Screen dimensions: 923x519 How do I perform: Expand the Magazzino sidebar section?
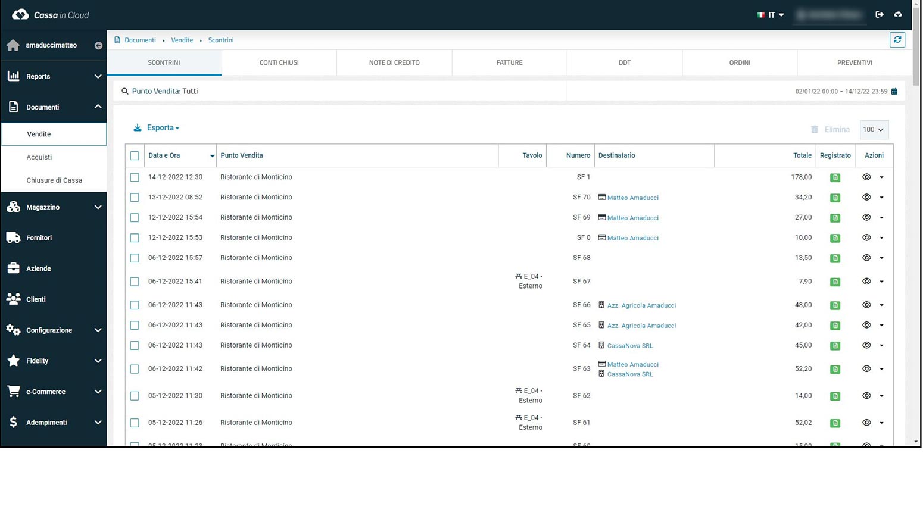(54, 207)
